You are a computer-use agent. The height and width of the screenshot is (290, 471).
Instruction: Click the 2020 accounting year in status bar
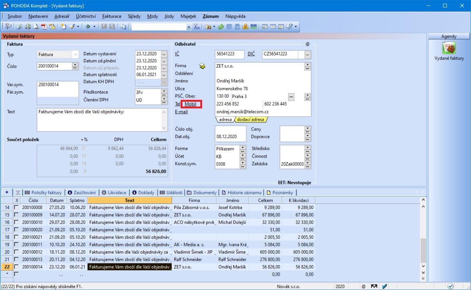340,286
